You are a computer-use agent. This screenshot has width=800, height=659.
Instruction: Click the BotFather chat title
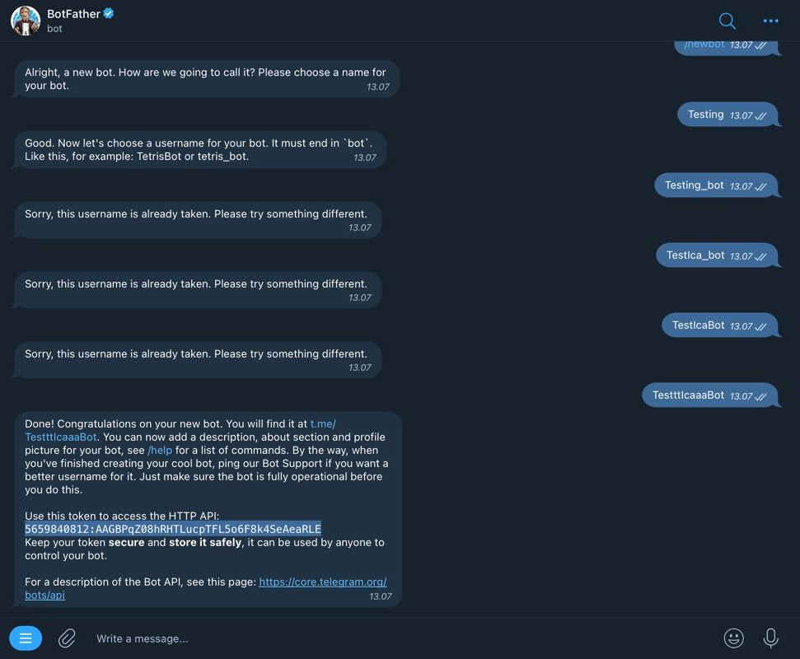pyautogui.click(x=73, y=13)
